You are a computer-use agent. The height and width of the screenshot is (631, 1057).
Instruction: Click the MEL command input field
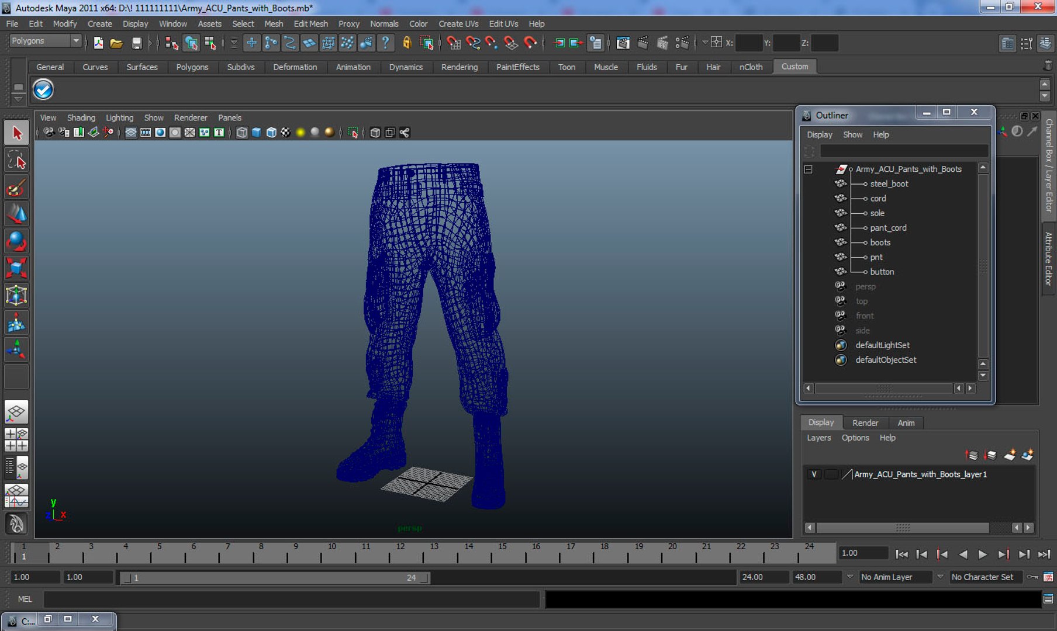tap(291, 599)
